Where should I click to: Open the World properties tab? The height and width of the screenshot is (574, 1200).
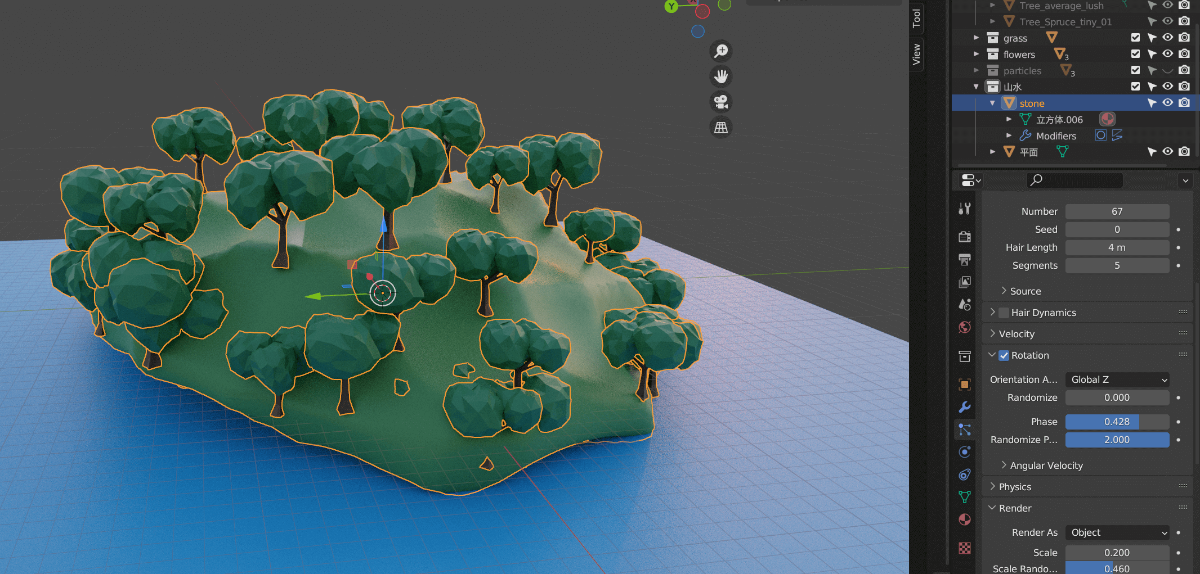pos(965,327)
